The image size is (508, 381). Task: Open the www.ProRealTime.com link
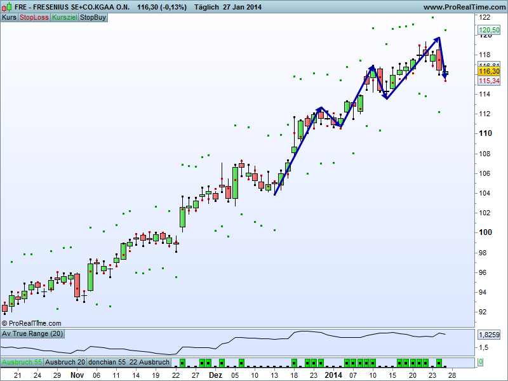465,7
